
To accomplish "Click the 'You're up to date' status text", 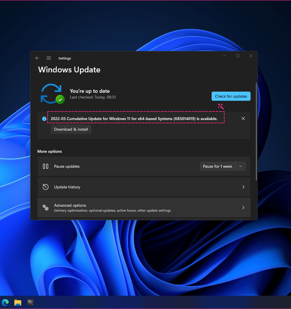I will [x=90, y=91].
